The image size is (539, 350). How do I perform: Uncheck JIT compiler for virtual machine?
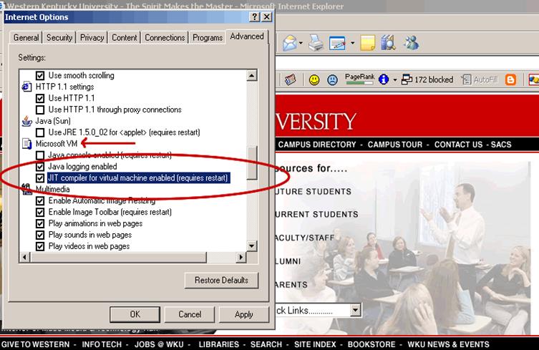click(40, 178)
